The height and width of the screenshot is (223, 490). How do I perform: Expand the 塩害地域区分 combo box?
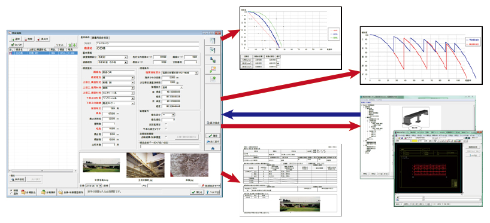pos(179,73)
